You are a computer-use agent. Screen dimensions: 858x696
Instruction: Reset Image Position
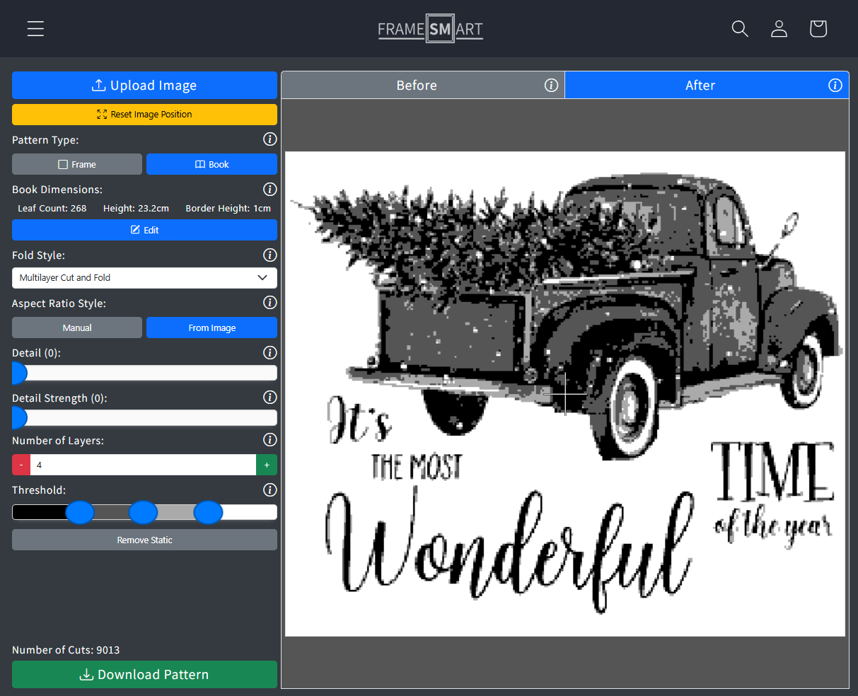tap(144, 114)
